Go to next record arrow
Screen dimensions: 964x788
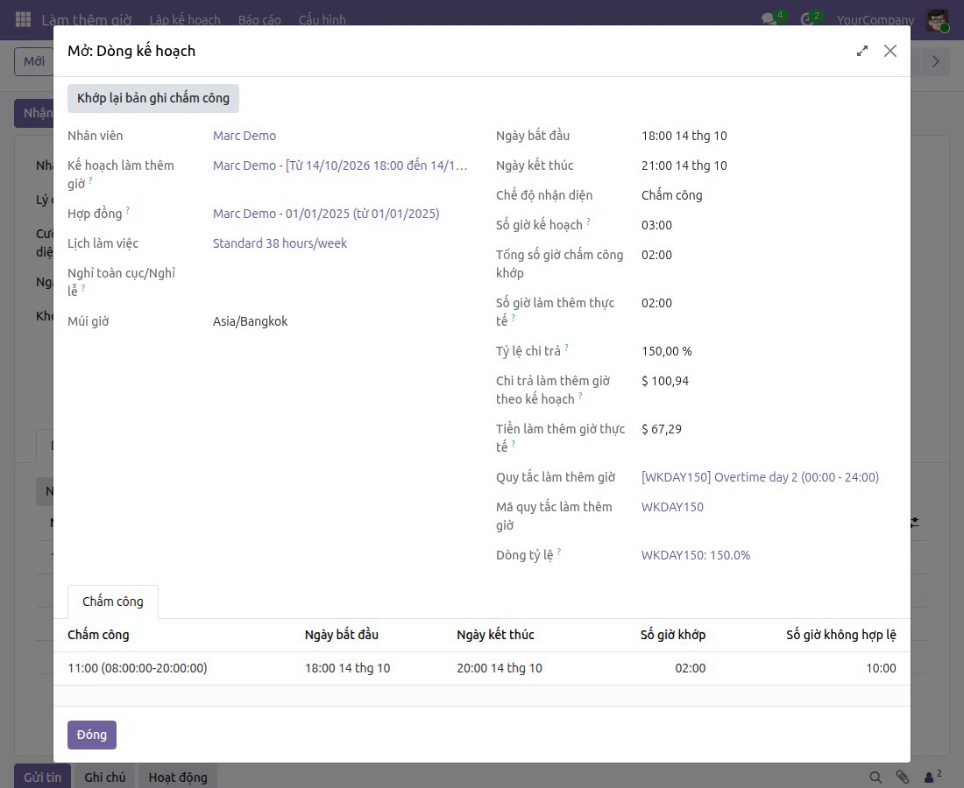tap(936, 61)
